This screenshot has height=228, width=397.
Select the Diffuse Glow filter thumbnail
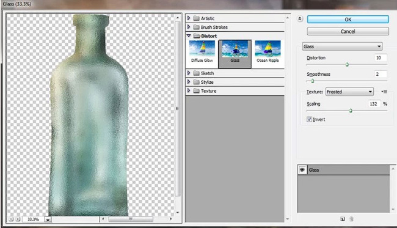coord(202,52)
